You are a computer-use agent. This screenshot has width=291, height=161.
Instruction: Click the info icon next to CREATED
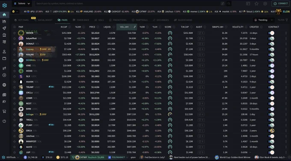pos(261,27)
